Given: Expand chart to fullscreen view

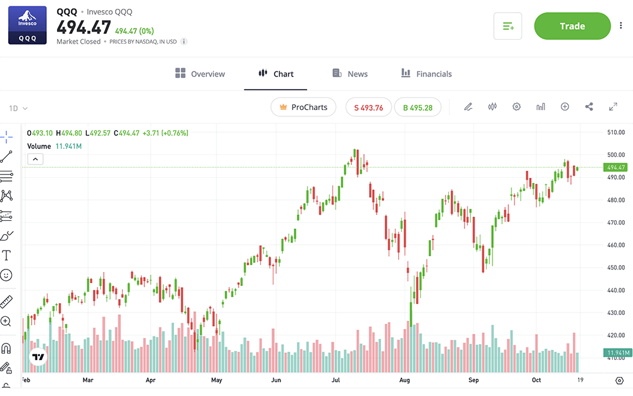Looking at the screenshot, I should (613, 107).
